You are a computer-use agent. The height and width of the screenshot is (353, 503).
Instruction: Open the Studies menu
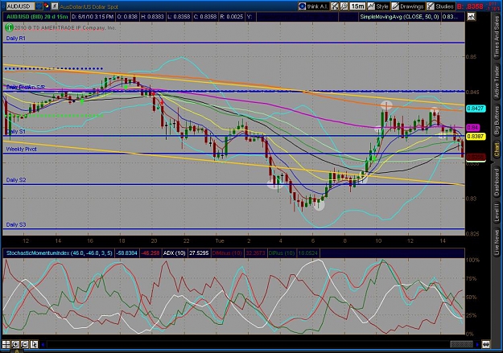(x=440, y=6)
